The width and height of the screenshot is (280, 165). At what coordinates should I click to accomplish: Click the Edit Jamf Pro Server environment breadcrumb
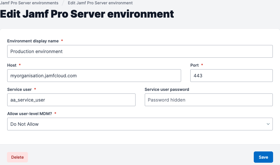pos(100,3)
